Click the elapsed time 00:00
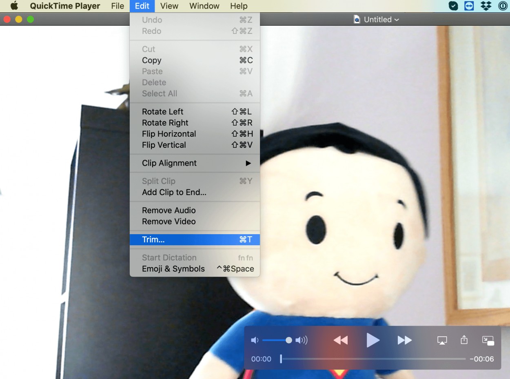This screenshot has width=510, height=379. pos(261,359)
